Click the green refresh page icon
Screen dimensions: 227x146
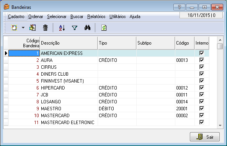[104, 28]
